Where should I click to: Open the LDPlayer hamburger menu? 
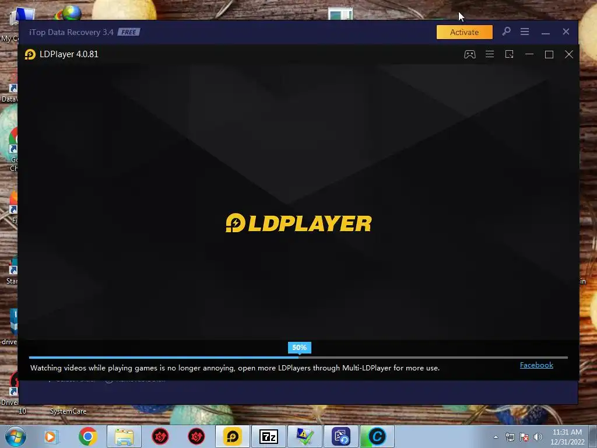coord(490,54)
